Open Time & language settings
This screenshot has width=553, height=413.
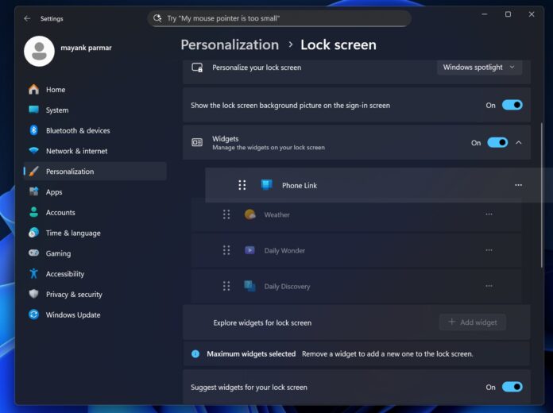[x=95, y=233]
